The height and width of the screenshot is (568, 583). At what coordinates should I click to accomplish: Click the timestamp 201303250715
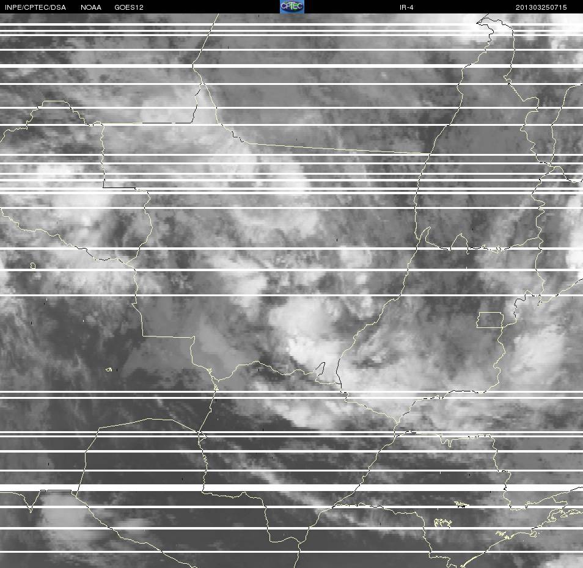pos(541,7)
